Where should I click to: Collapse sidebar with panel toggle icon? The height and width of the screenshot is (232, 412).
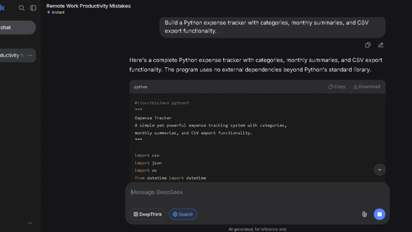coord(33,8)
